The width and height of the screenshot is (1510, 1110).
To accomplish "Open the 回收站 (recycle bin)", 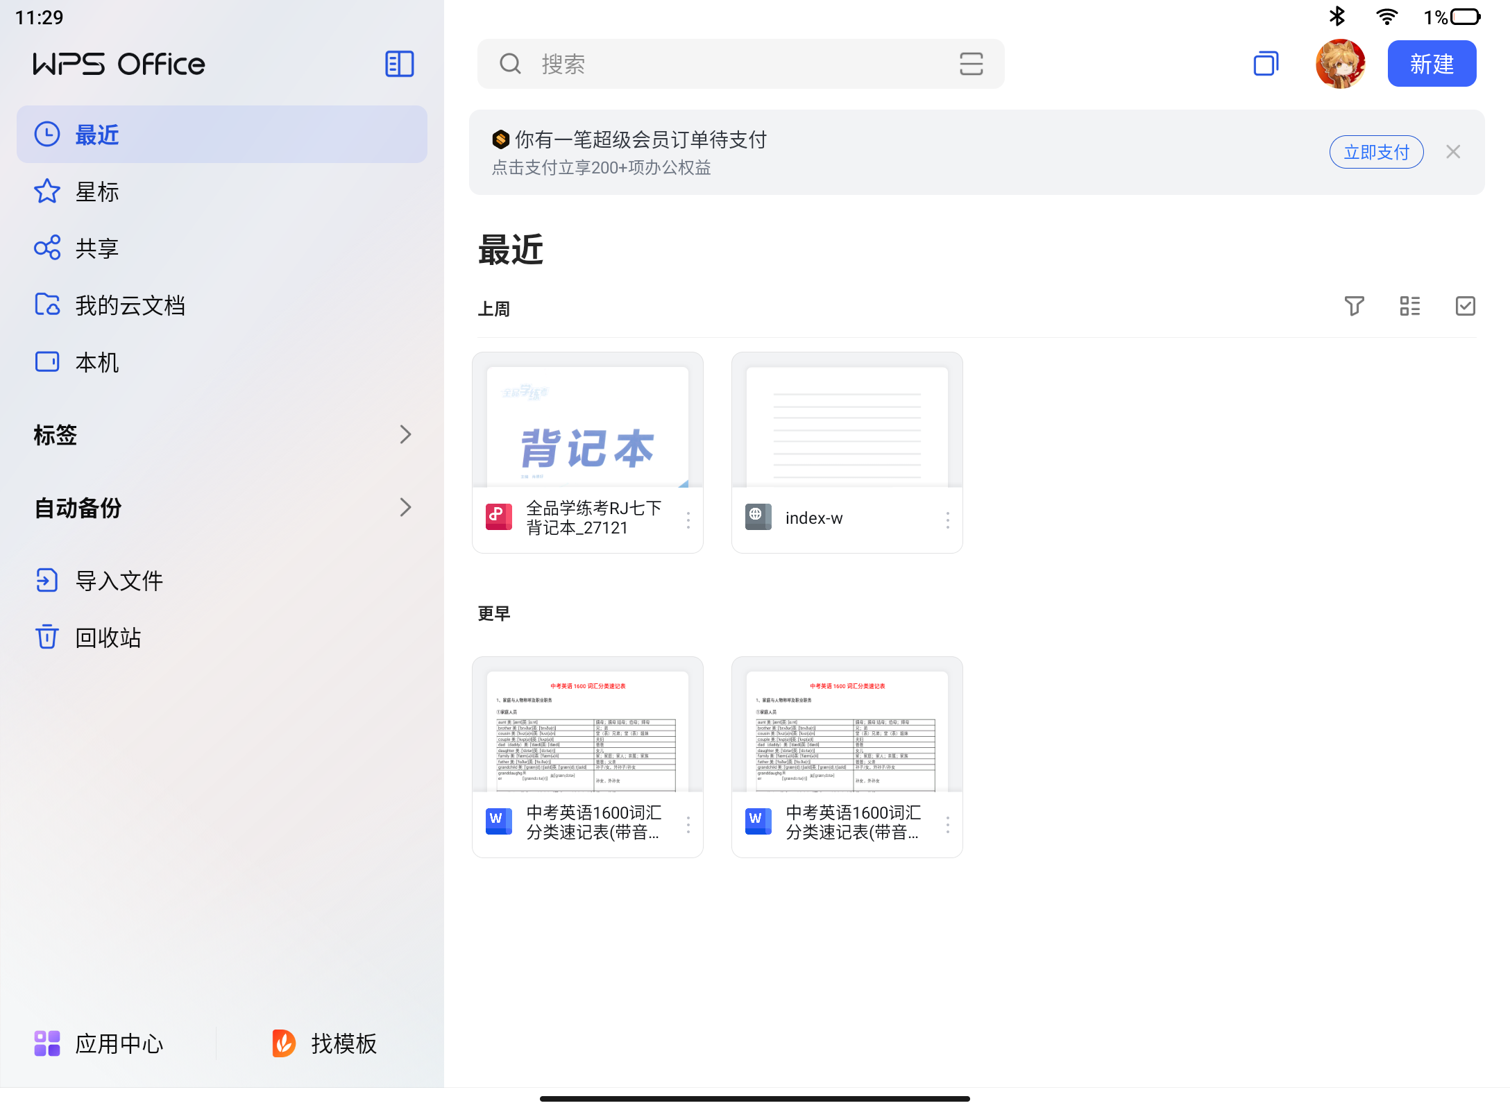I will pos(108,637).
